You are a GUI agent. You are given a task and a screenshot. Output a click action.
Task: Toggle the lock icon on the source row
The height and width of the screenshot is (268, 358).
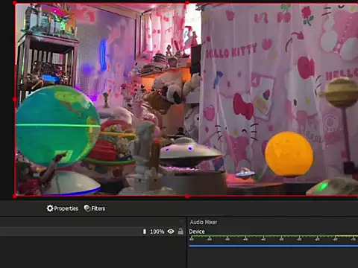pyautogui.click(x=180, y=232)
